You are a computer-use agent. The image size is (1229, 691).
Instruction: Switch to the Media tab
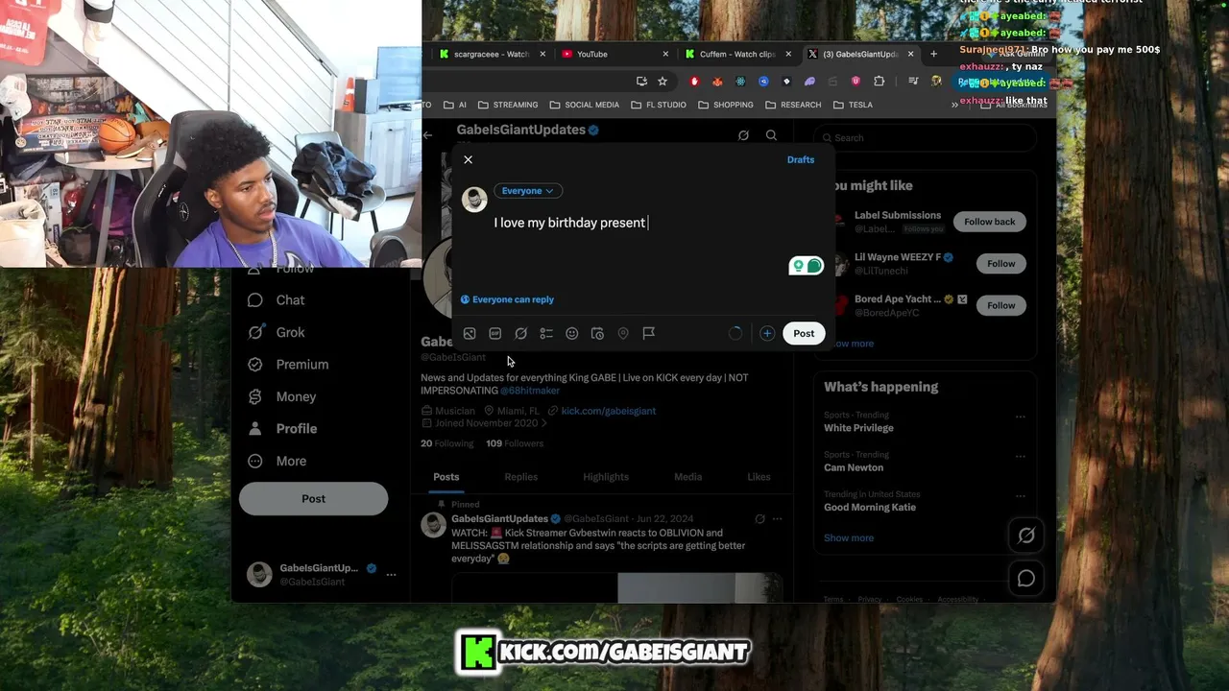(x=687, y=477)
